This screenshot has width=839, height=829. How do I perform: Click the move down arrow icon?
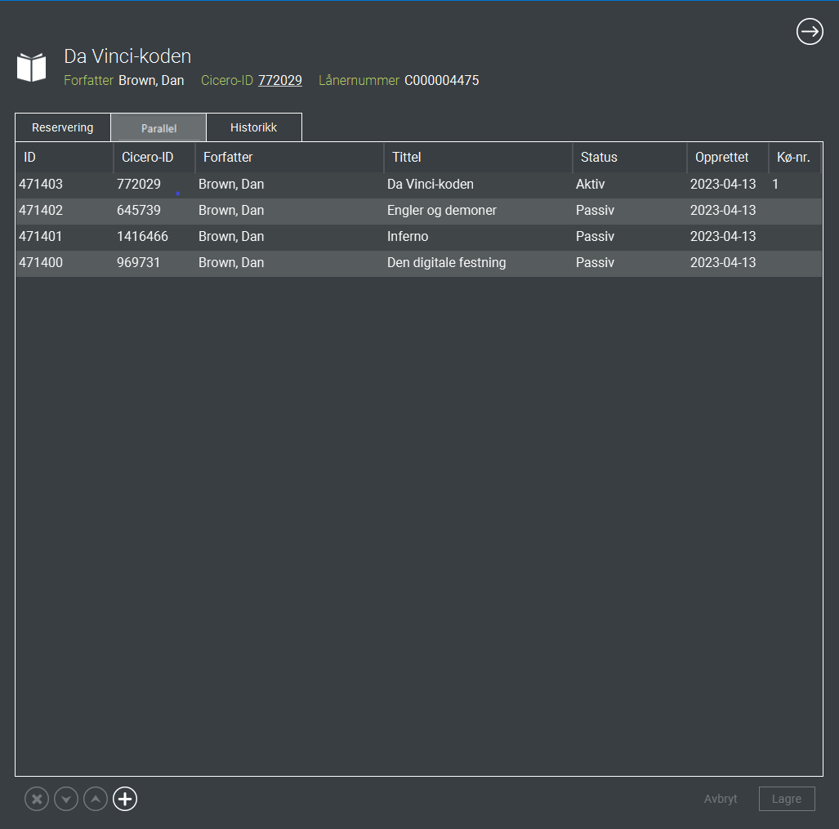66,799
